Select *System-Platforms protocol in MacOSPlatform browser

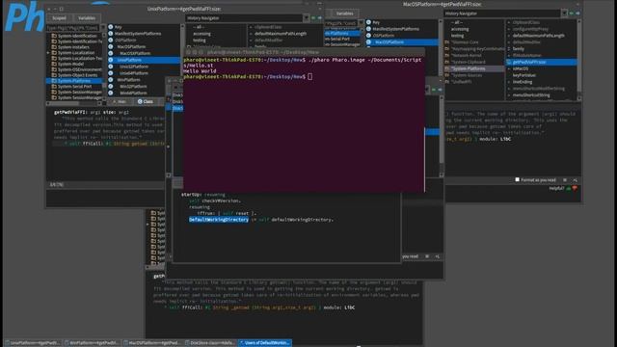tap(474, 68)
